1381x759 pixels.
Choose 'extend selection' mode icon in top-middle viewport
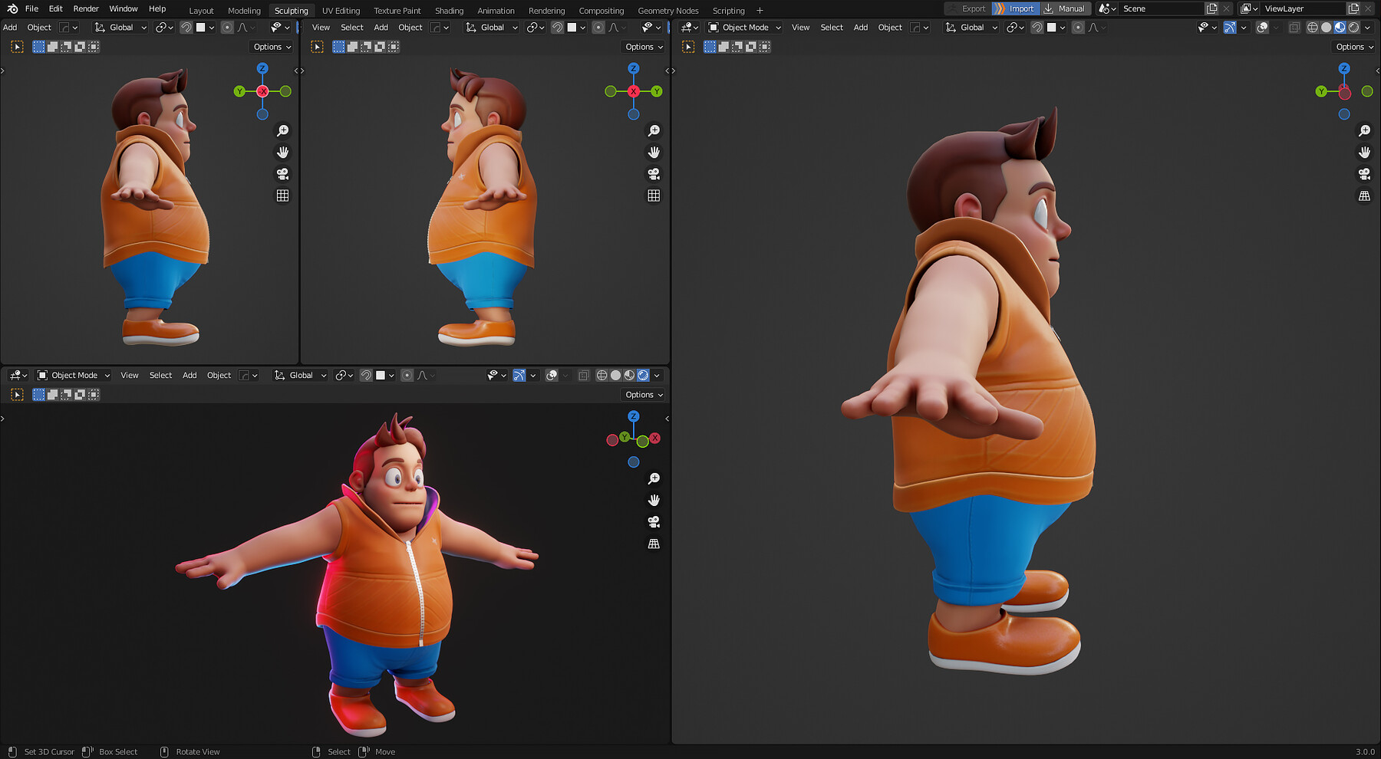pos(352,47)
